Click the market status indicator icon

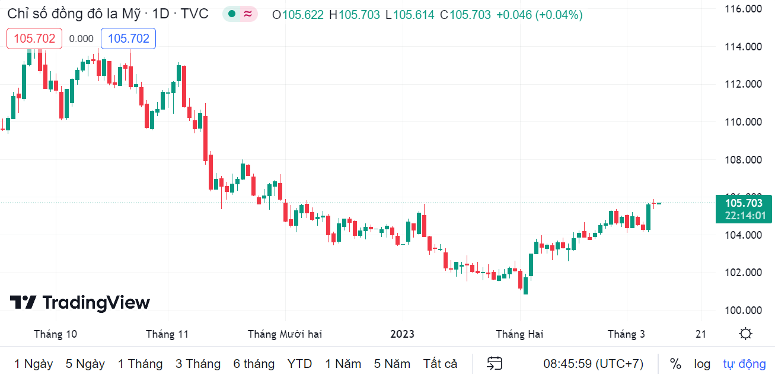click(232, 14)
